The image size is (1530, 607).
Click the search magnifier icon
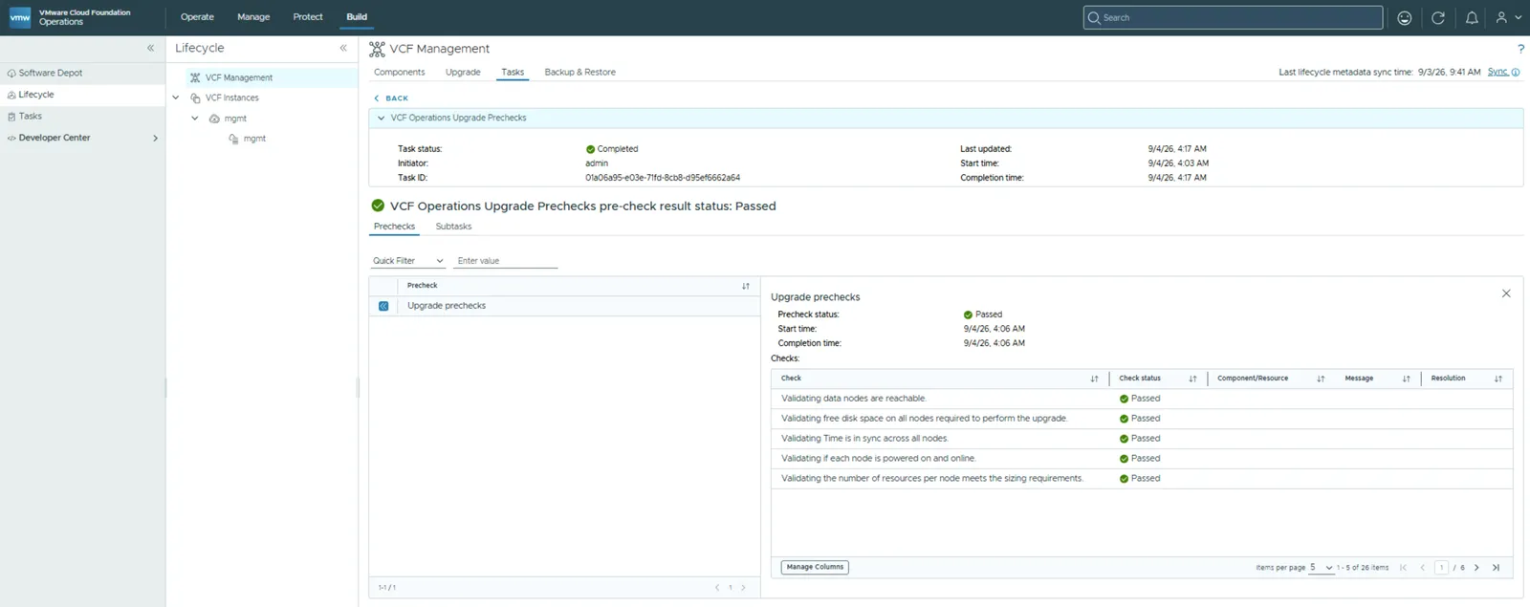tap(1094, 17)
